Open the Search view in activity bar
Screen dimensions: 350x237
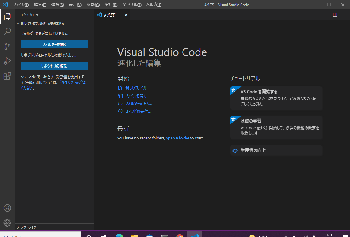pyautogui.click(x=7, y=31)
